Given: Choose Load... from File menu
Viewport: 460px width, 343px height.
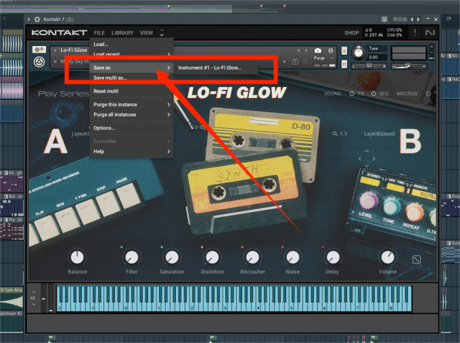Looking at the screenshot, I should pos(131,45).
